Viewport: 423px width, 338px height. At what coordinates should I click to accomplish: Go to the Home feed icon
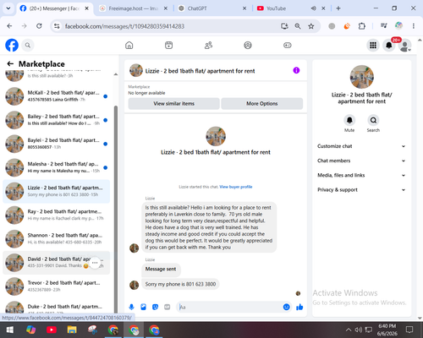[129, 45]
